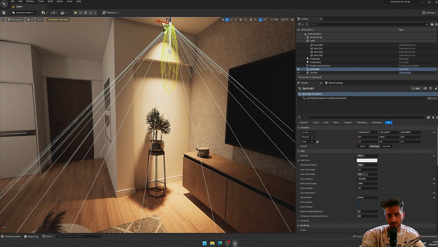
Task: Open the viewport options hamburger menu
Action: pos(3,20)
